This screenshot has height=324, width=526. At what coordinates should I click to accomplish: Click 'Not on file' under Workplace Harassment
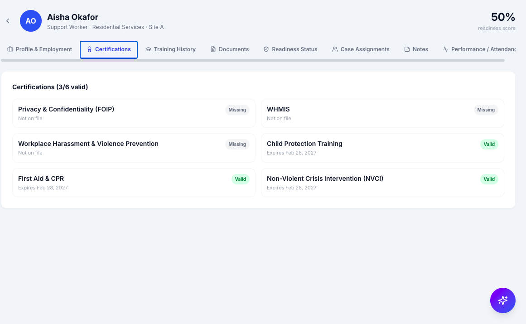pyautogui.click(x=30, y=153)
